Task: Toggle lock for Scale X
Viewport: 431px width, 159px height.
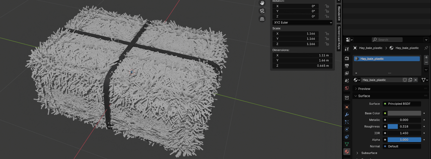Action: click(x=327, y=34)
